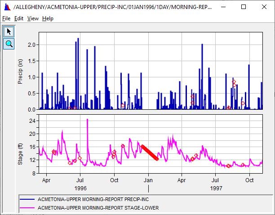Maximize the plot window

[x=243, y=7]
